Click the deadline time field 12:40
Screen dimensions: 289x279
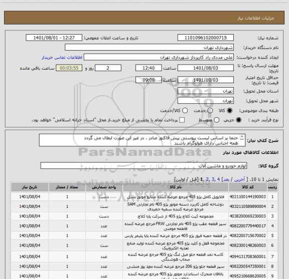[x=149, y=68]
